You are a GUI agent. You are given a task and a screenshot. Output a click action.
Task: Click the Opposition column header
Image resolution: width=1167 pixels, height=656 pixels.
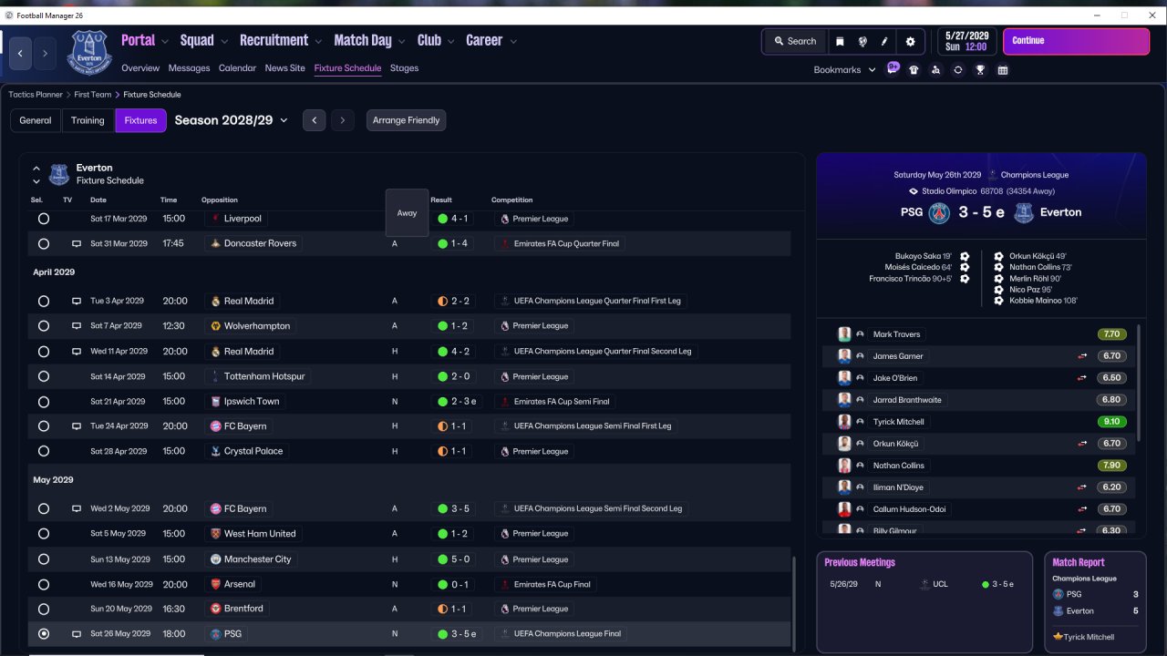pos(220,200)
